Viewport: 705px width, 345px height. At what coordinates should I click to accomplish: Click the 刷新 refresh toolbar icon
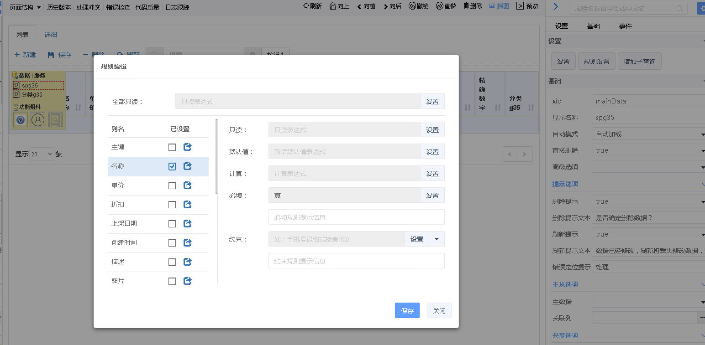click(306, 6)
